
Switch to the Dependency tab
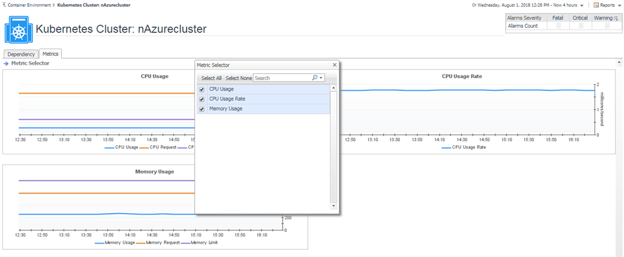(x=21, y=54)
